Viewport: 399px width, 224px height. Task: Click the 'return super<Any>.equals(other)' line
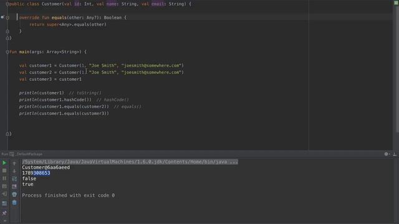(x=68, y=24)
